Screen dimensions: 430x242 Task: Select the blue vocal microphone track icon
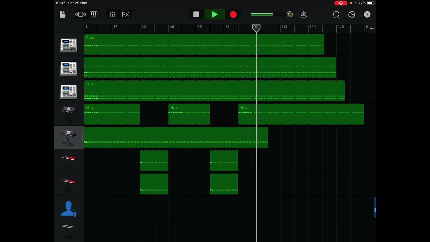pyautogui.click(x=69, y=209)
